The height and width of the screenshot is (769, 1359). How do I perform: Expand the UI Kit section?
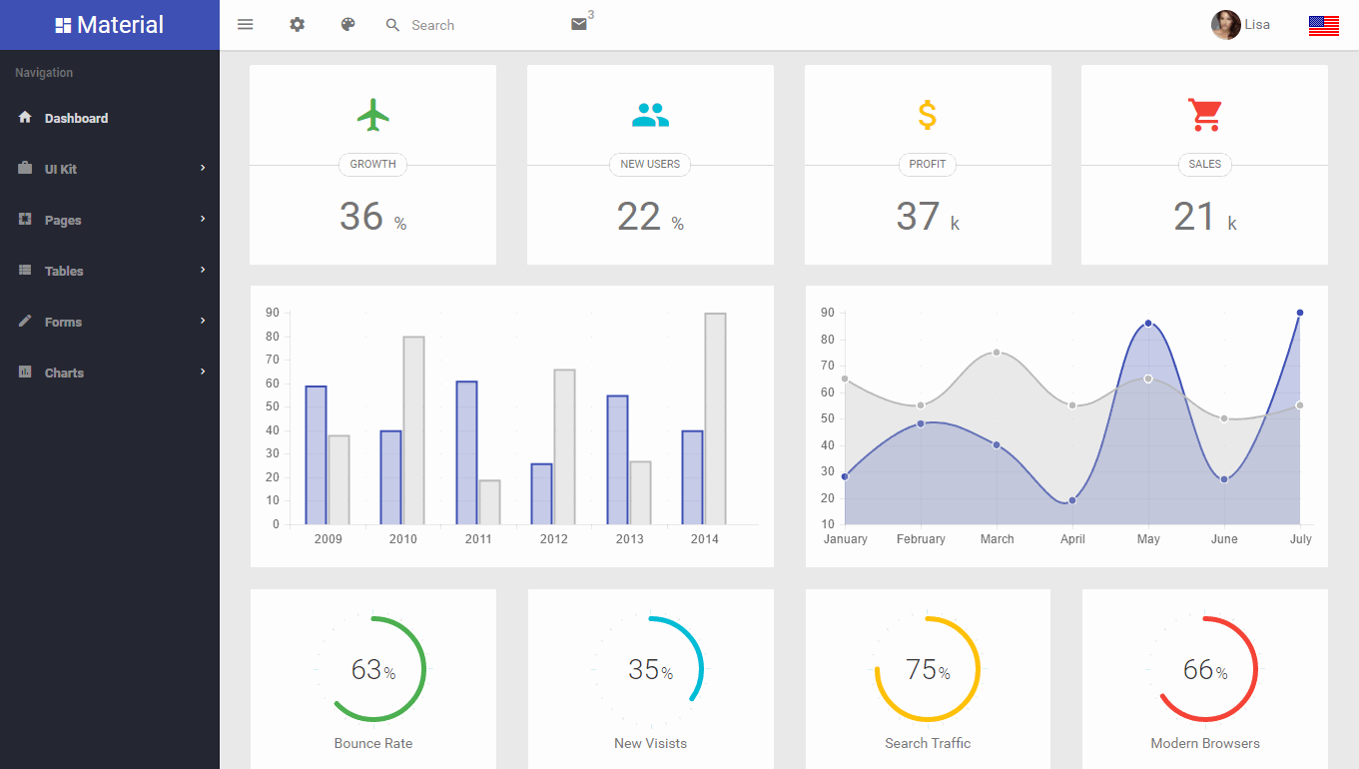(62, 168)
